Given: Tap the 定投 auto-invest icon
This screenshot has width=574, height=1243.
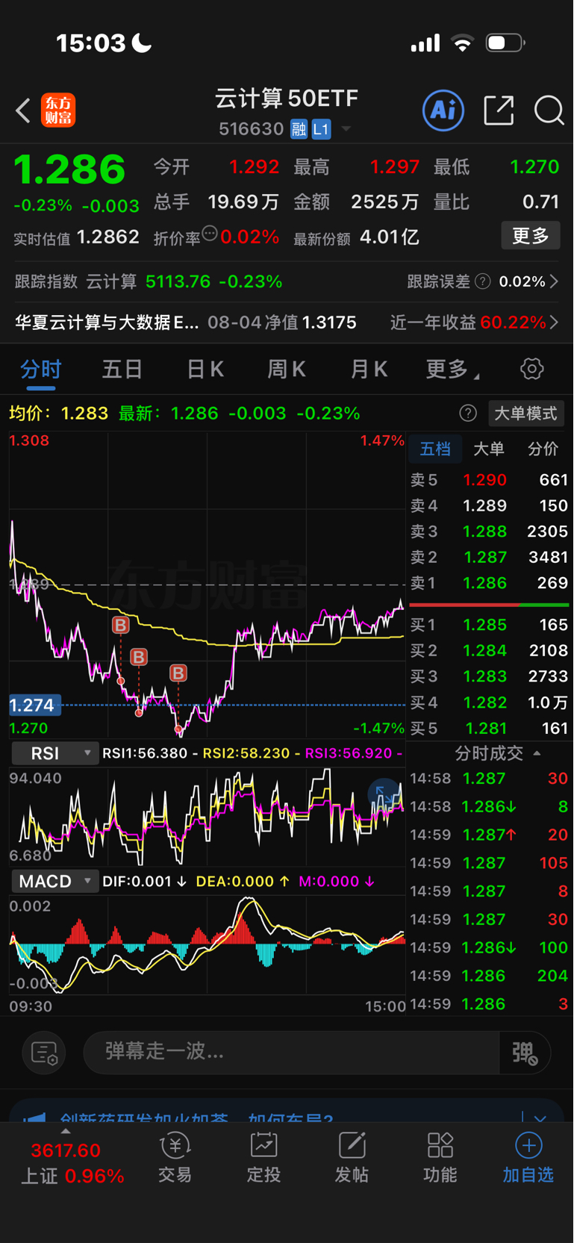Looking at the screenshot, I should (x=263, y=1159).
